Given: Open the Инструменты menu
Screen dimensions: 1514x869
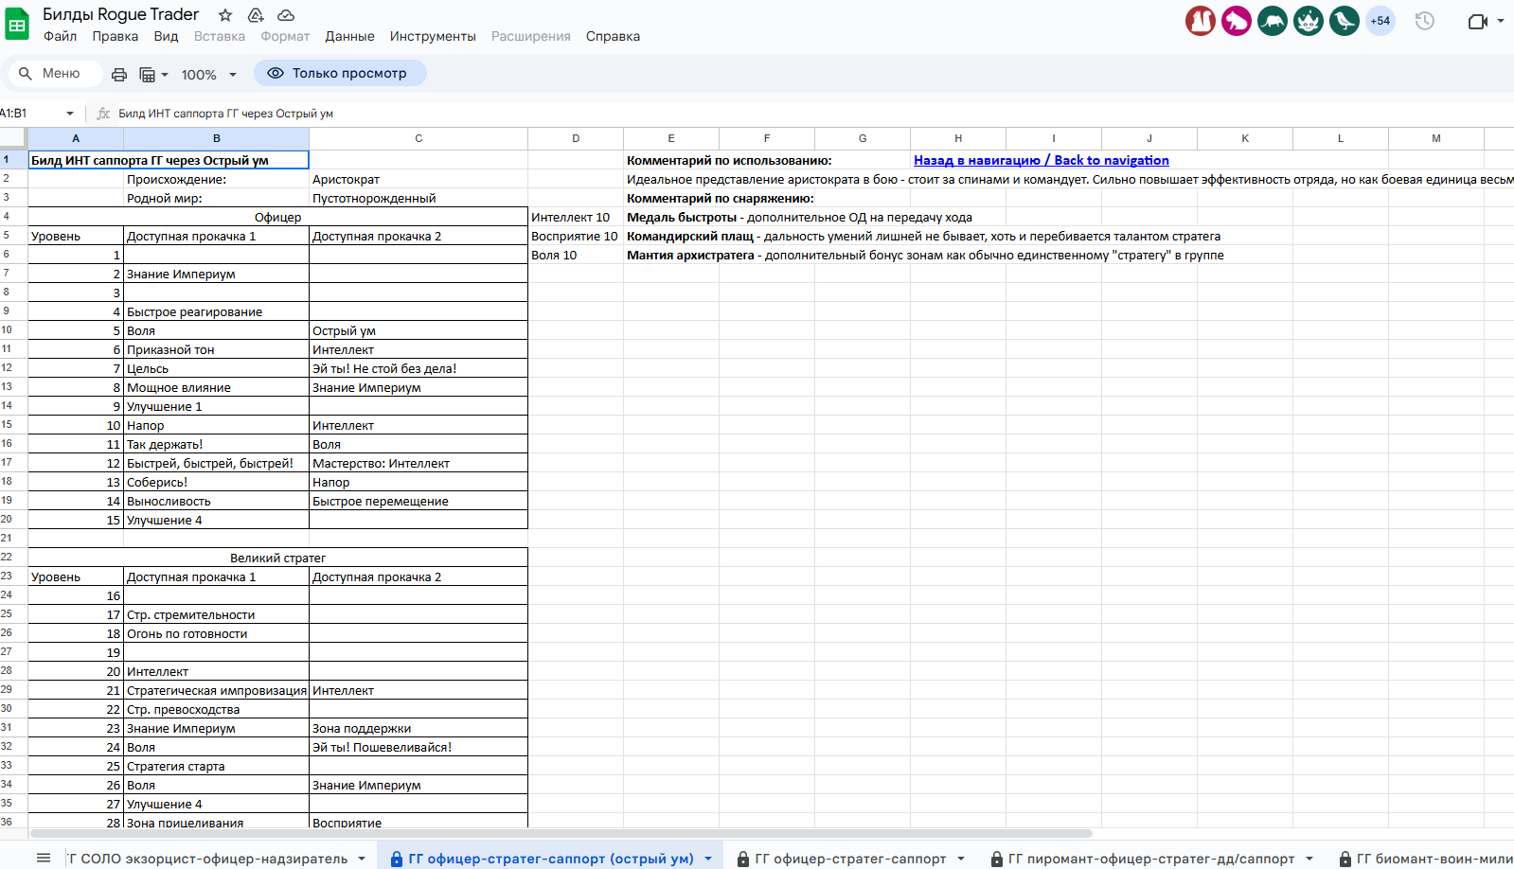Looking at the screenshot, I should 433,36.
